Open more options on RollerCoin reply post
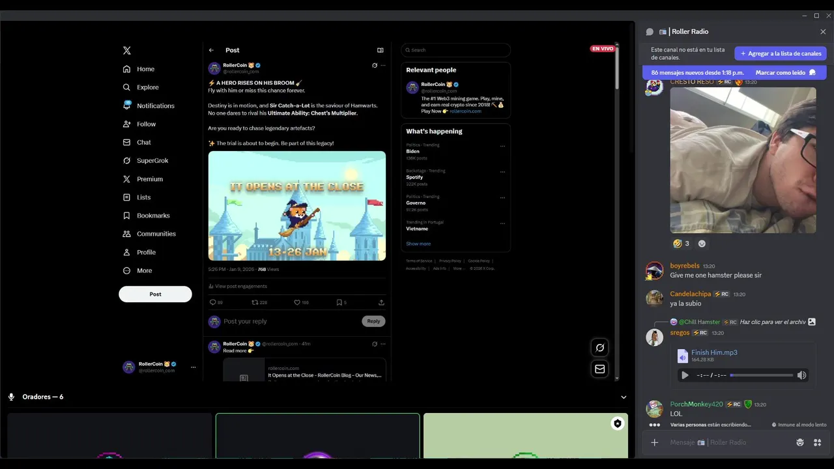The height and width of the screenshot is (469, 834). tap(383, 344)
